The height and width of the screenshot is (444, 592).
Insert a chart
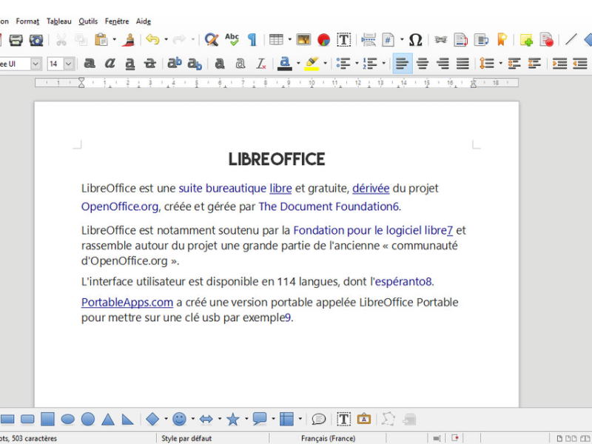(323, 40)
